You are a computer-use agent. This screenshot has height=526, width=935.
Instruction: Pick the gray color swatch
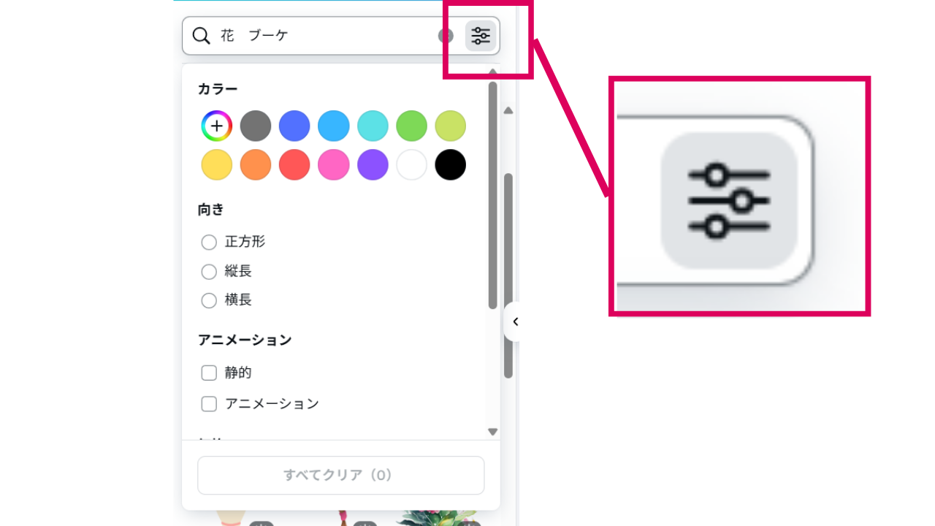[x=256, y=126]
